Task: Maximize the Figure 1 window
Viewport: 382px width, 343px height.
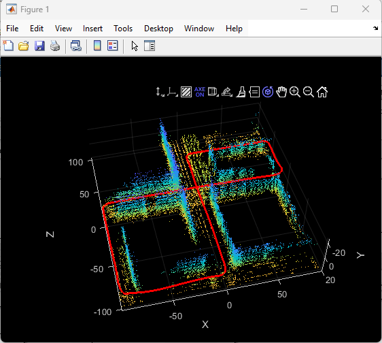Action: coord(334,10)
